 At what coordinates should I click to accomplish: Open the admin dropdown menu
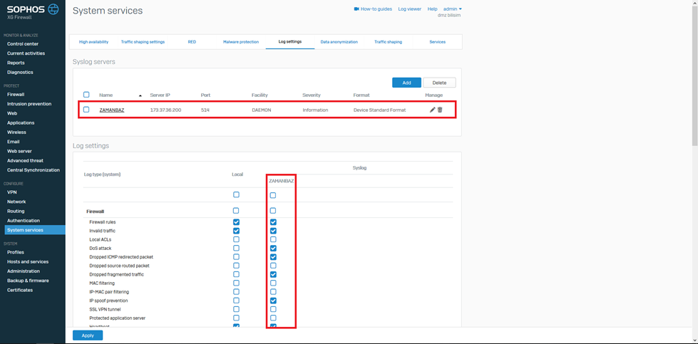[x=453, y=9]
